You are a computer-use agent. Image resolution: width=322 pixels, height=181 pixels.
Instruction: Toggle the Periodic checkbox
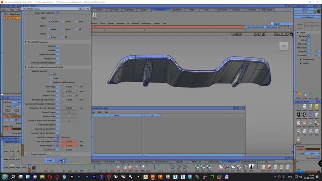coord(57,50)
